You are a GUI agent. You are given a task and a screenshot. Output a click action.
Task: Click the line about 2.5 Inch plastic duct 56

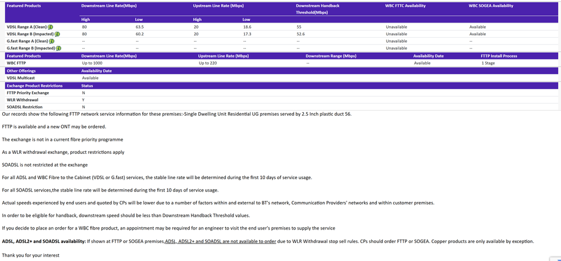[x=177, y=114]
